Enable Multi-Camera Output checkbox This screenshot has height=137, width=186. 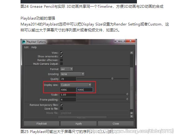point(61,64)
